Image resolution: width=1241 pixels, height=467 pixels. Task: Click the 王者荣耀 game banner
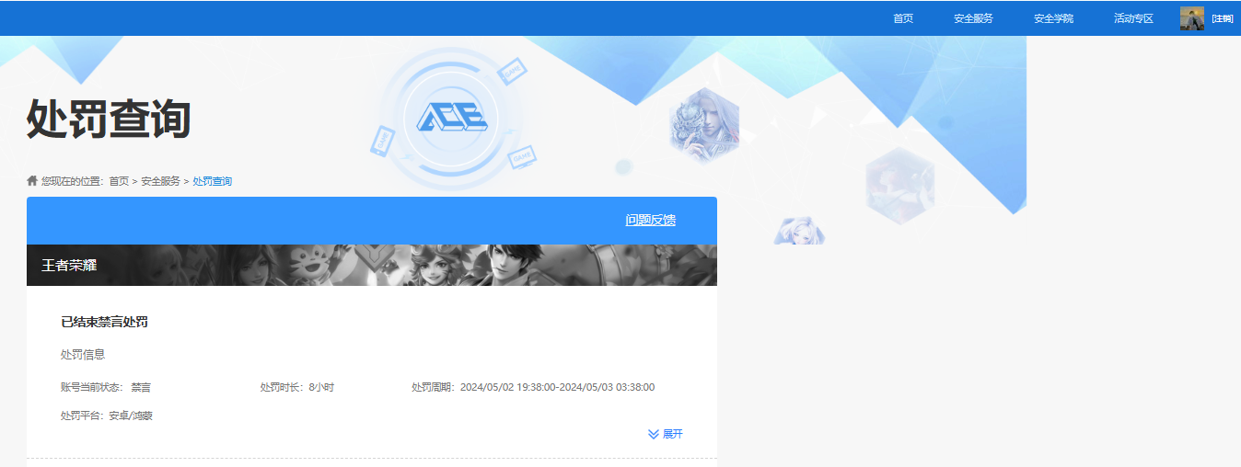pos(371,265)
